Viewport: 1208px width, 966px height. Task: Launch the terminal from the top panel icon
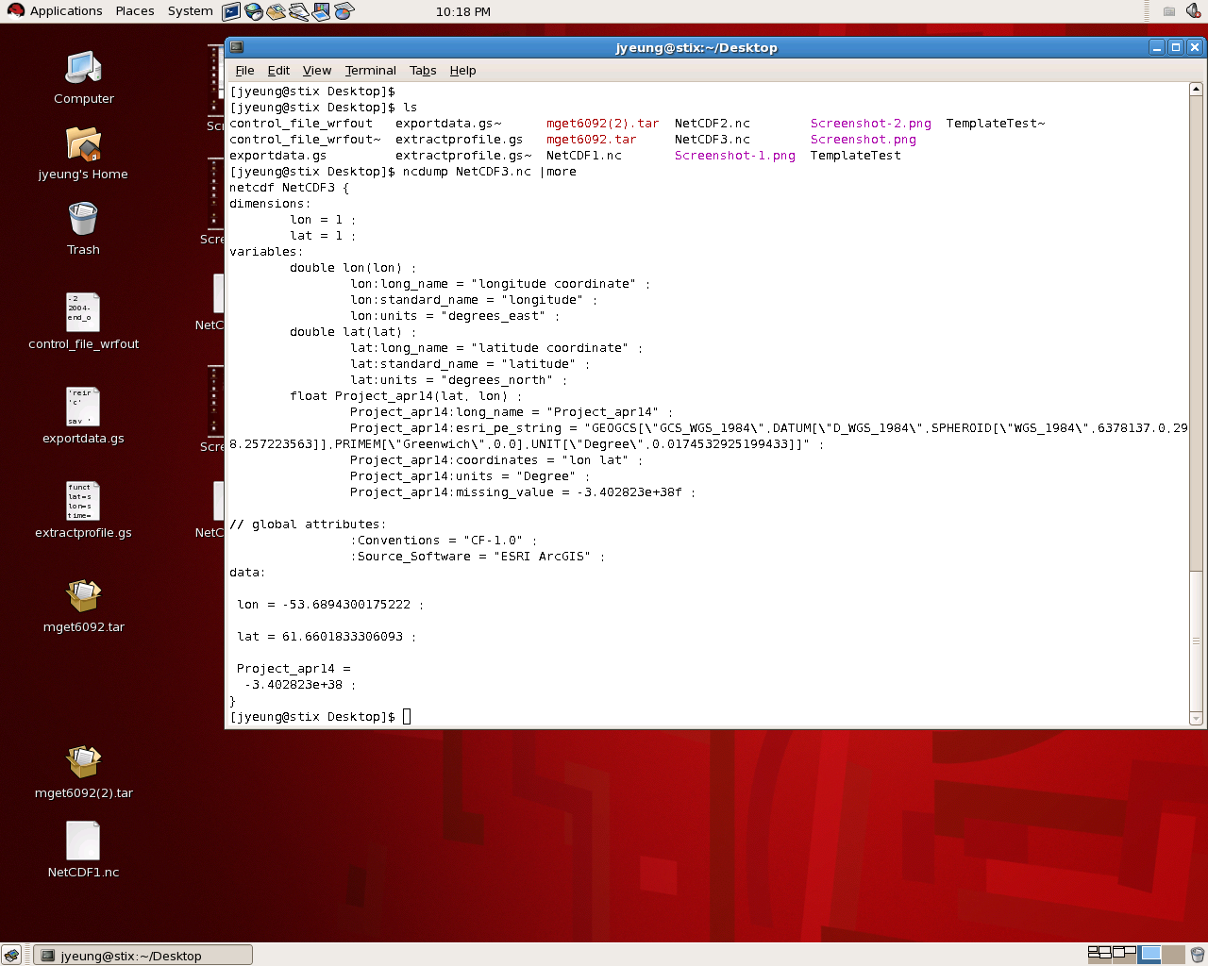pos(231,11)
